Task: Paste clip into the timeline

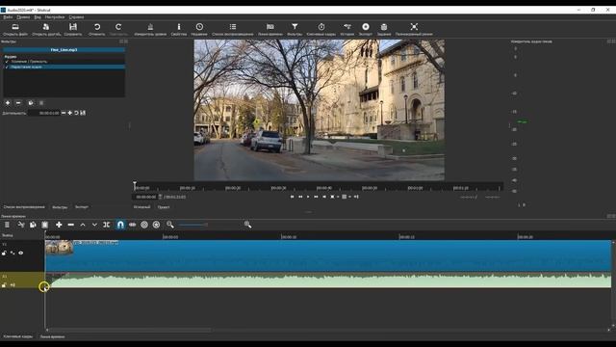Action: [x=45, y=225]
